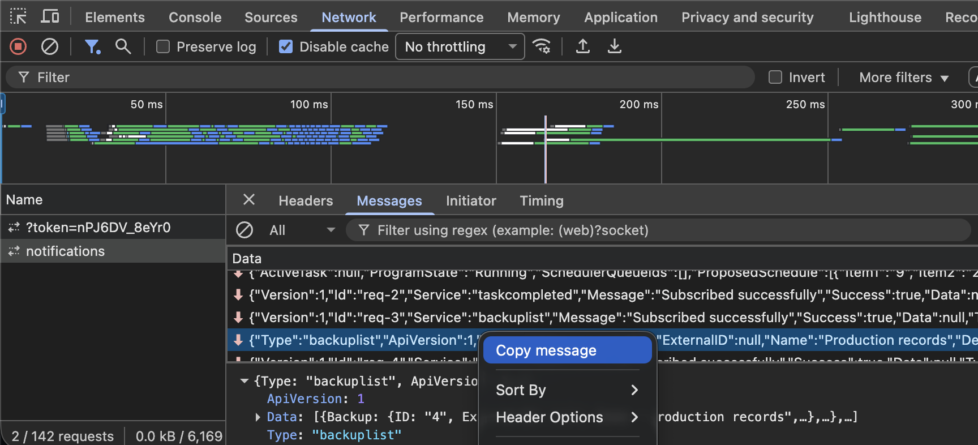This screenshot has width=978, height=445.
Task: Switch to the Headers tab
Action: pyautogui.click(x=306, y=201)
